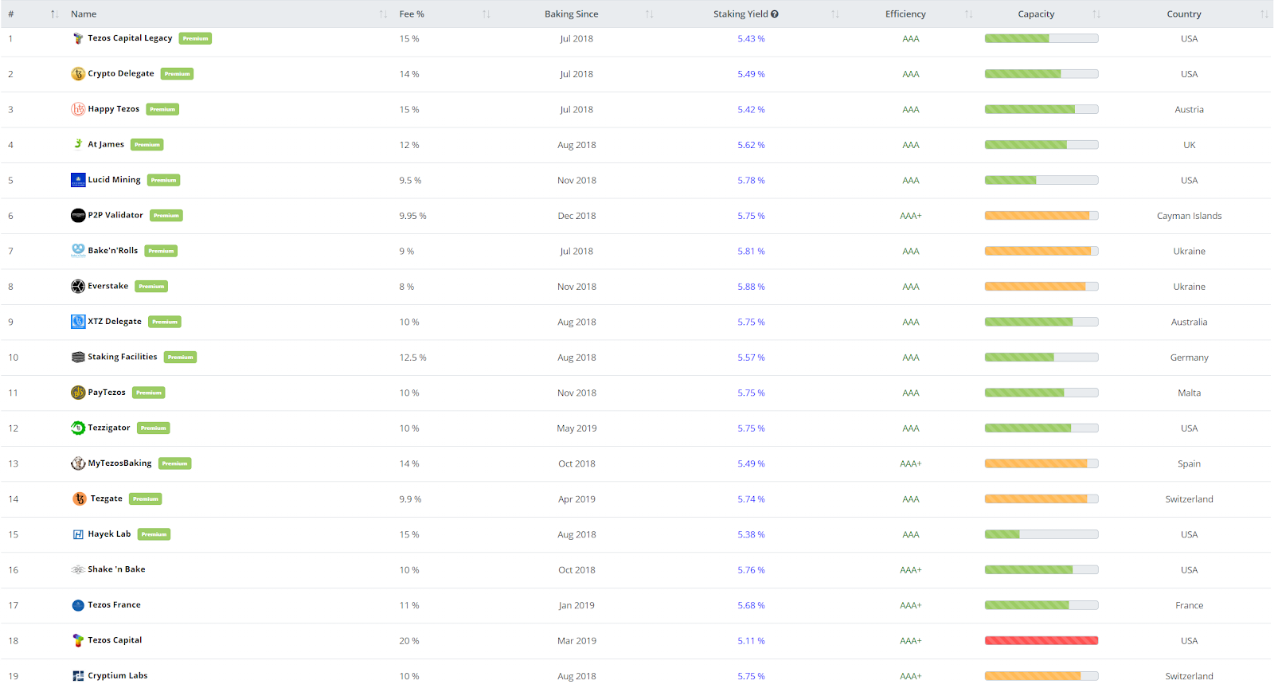The width and height of the screenshot is (1274, 688).
Task: Open Crypto Delegate baker page
Action: click(x=121, y=73)
